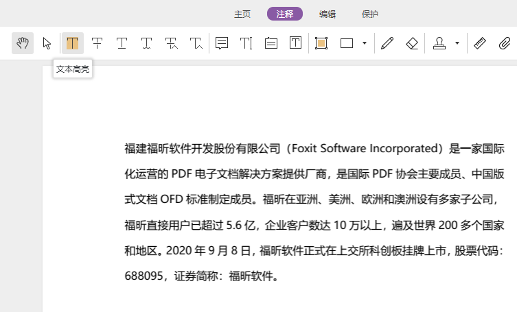Click the text "股票代码" in the document
The height and width of the screenshot is (312, 517).
click(476, 250)
